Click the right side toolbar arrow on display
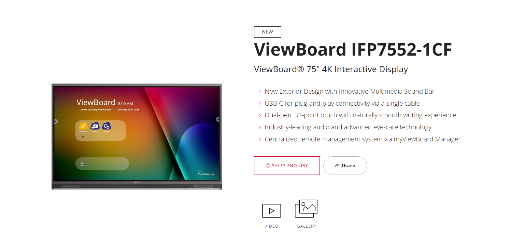Screen dimensions: 526x249 (x=218, y=120)
